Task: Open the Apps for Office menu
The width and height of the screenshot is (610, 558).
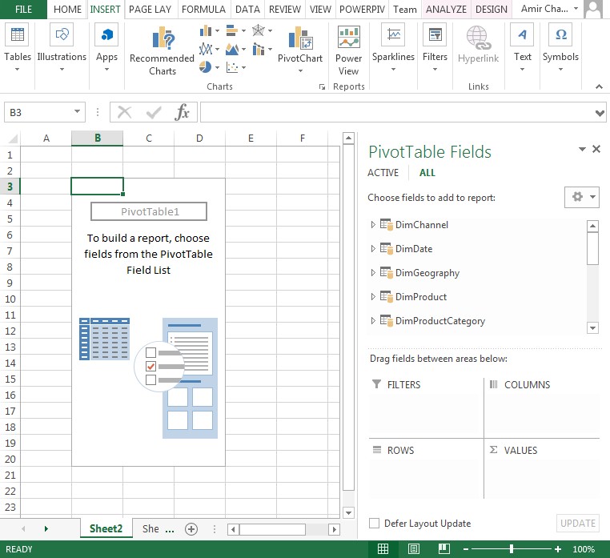Action: (x=106, y=45)
